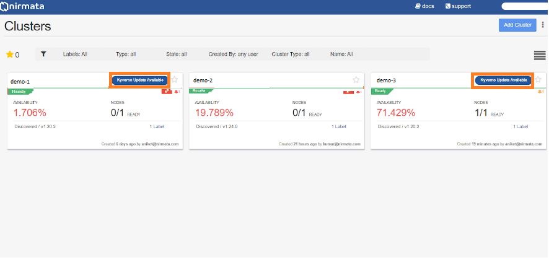
Task: Click the yellow favorites star counter
Action: tap(12, 54)
